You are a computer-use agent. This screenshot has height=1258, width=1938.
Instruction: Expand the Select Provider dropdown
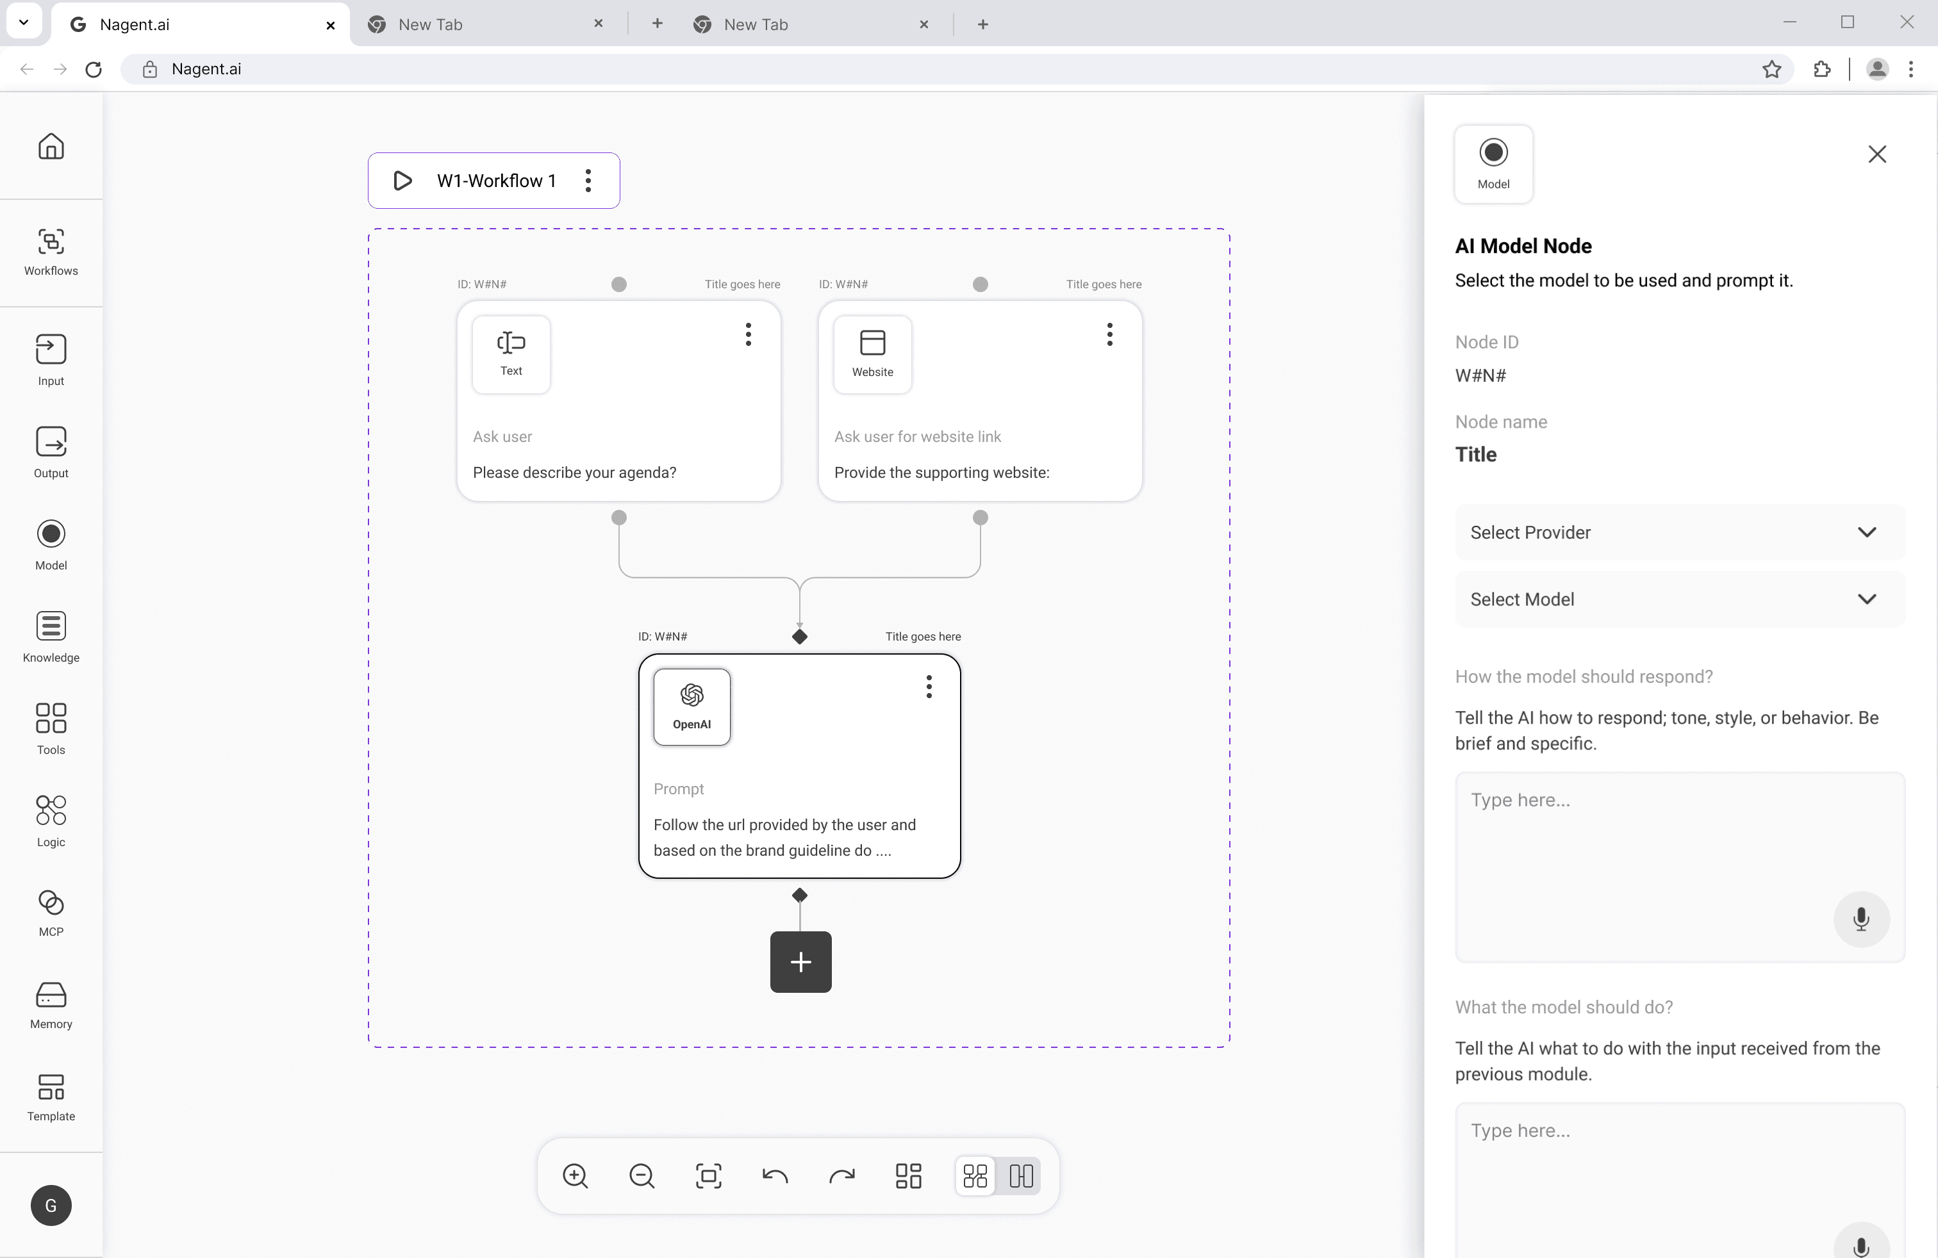[1679, 532]
